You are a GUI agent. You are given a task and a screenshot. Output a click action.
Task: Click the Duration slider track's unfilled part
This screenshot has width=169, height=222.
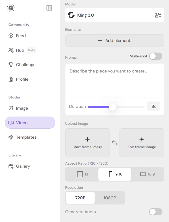(x=130, y=107)
